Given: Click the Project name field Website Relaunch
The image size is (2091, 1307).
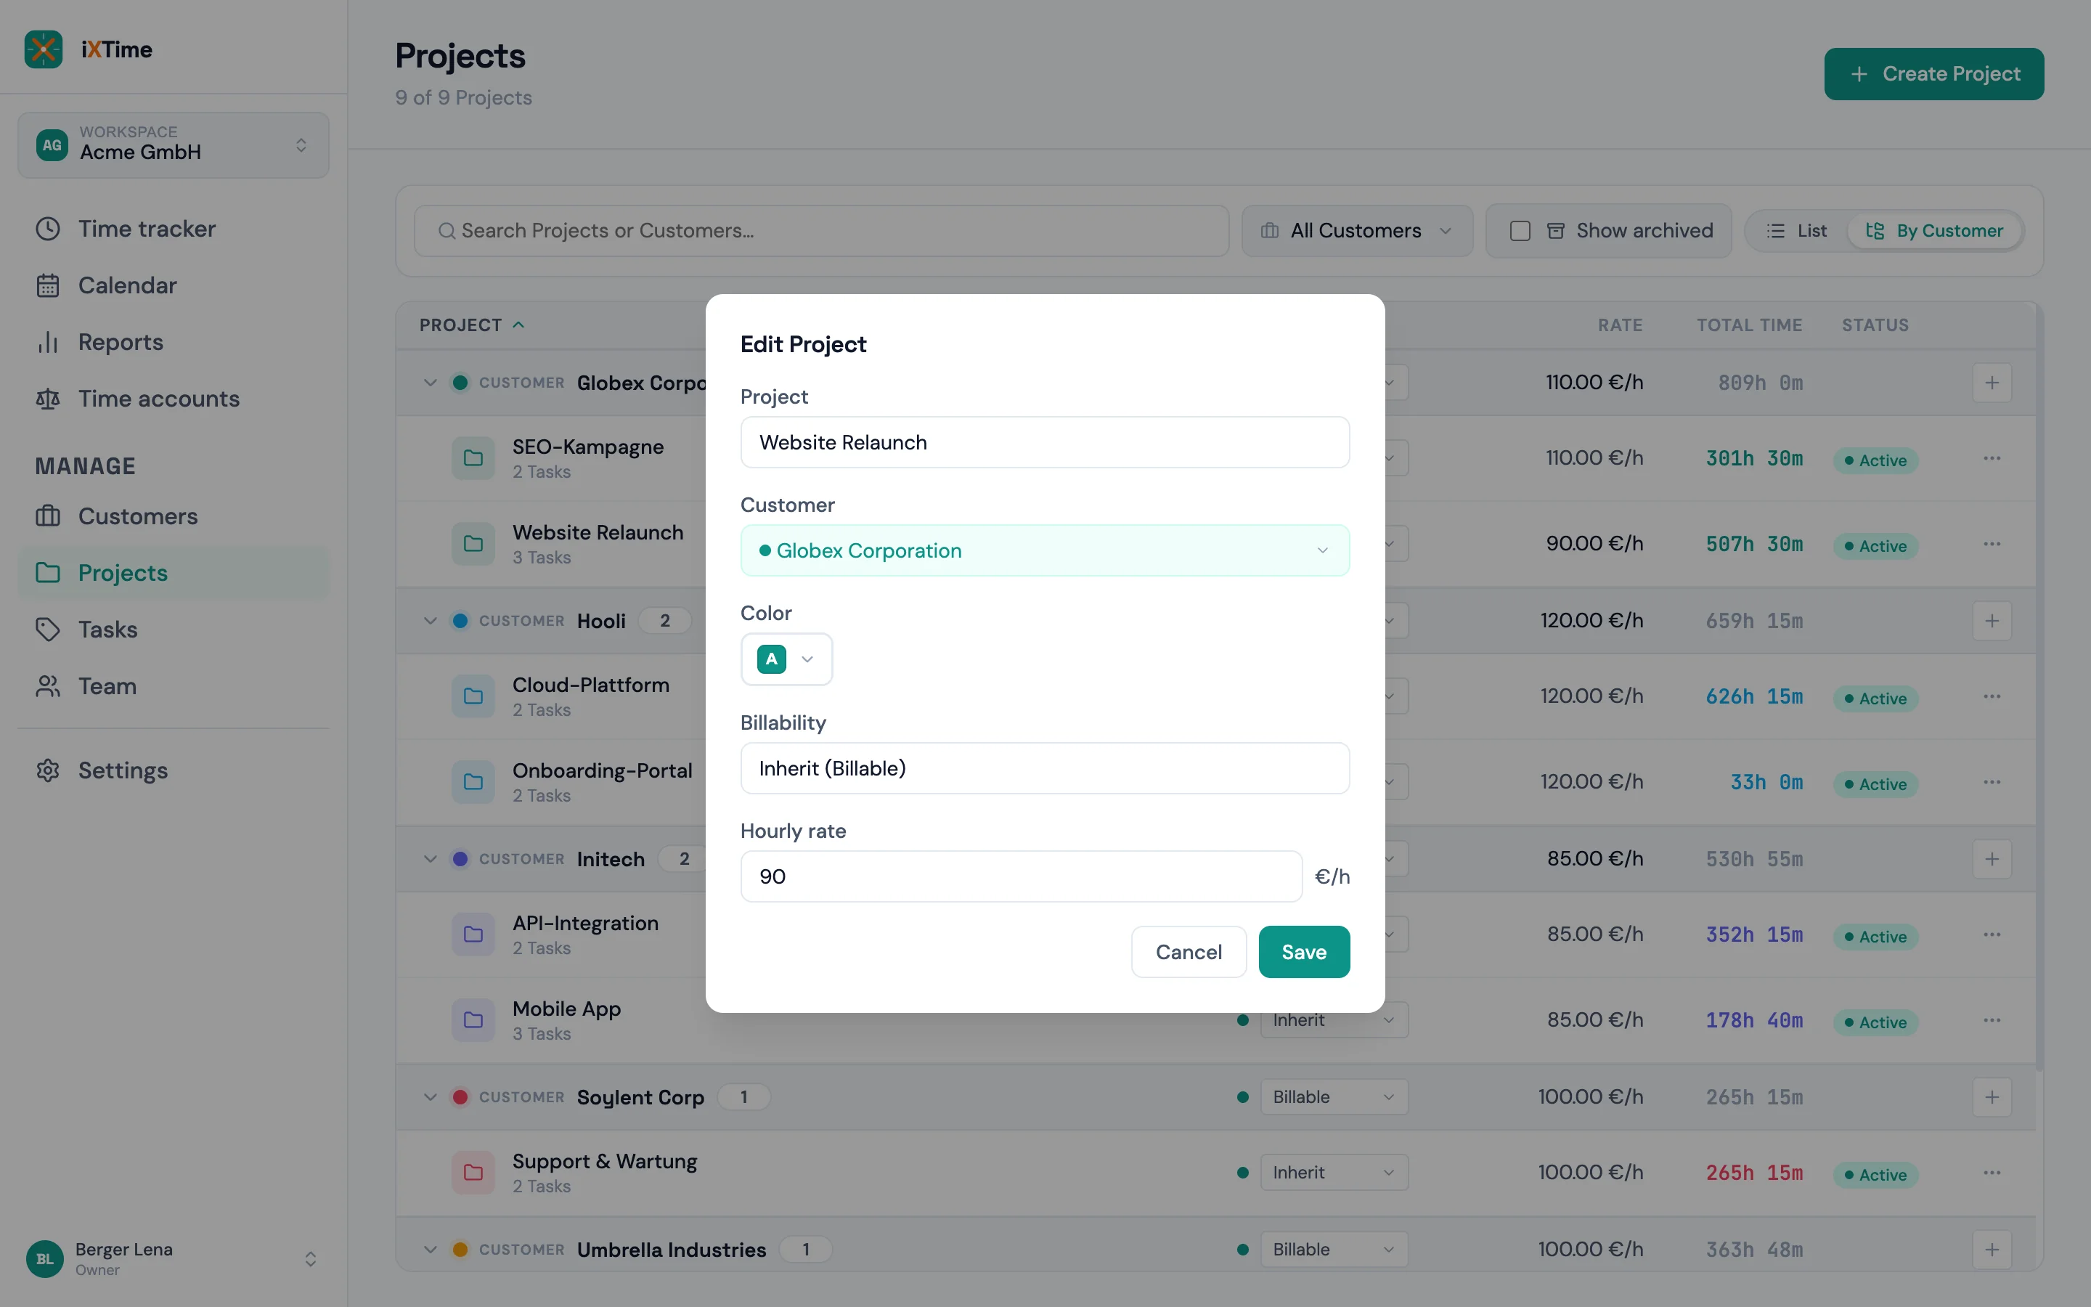Looking at the screenshot, I should click(1045, 443).
